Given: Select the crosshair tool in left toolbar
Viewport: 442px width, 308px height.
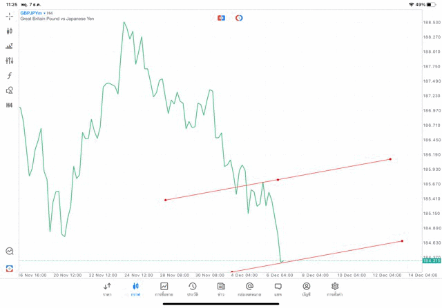Looking at the screenshot, I should pyautogui.click(x=10, y=16).
